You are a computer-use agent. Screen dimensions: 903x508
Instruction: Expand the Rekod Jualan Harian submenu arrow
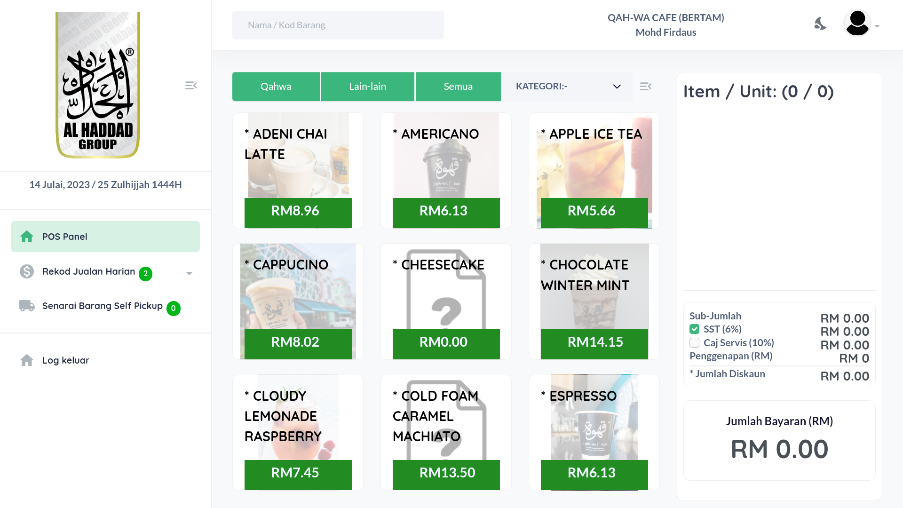189,273
